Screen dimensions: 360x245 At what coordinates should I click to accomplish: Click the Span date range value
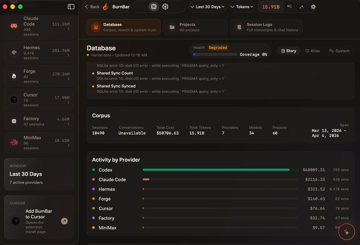tap(329, 133)
